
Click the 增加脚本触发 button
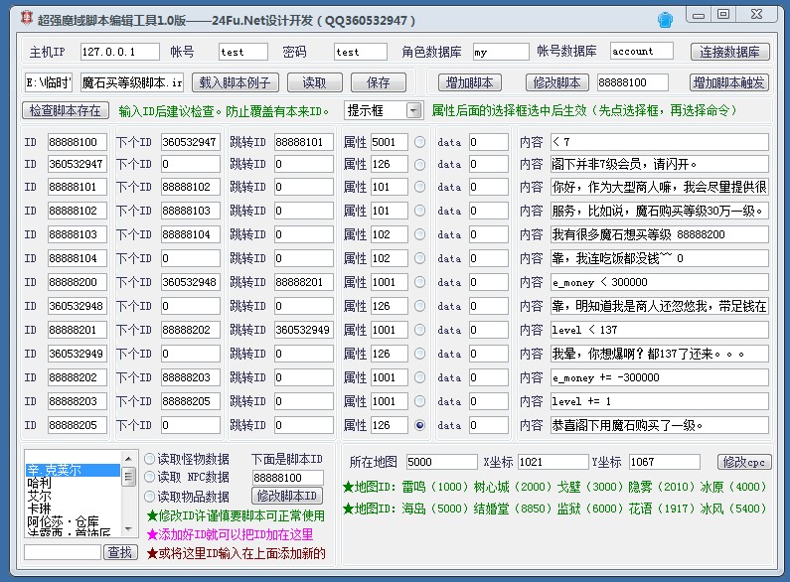729,82
